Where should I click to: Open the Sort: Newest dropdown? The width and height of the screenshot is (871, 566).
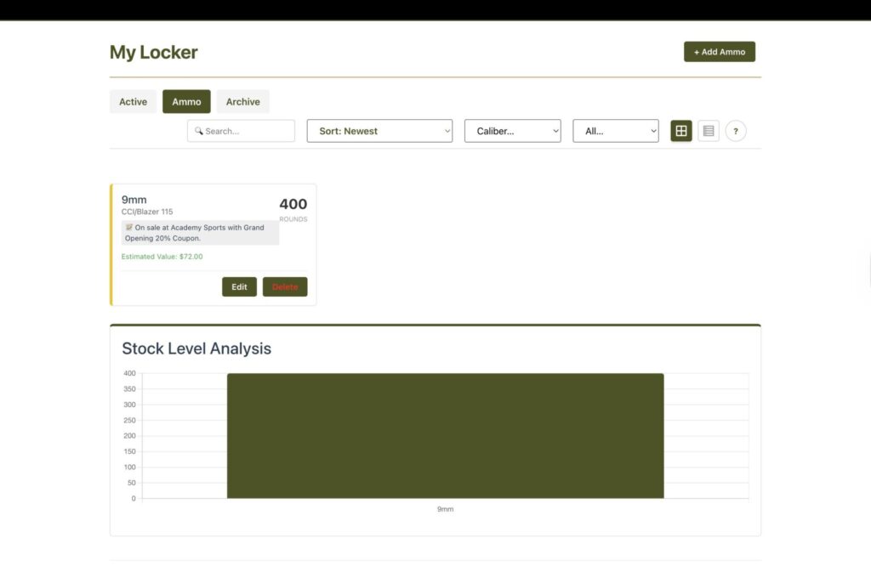[379, 131]
